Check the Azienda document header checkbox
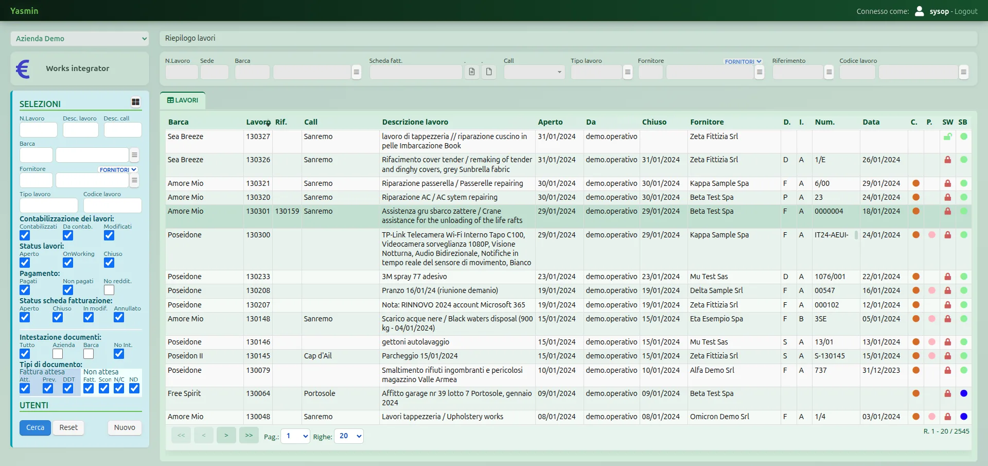Viewport: 988px width, 466px height. point(58,354)
